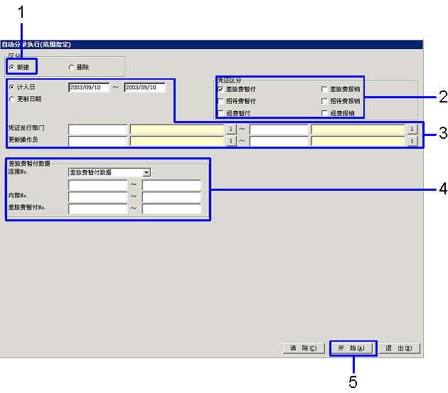Viewport: 448px width, 393px height.
Task: Enable the 招待费报销 checkbox
Action: (324, 101)
